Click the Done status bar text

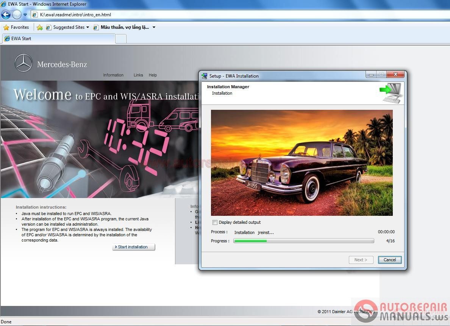click(6, 322)
